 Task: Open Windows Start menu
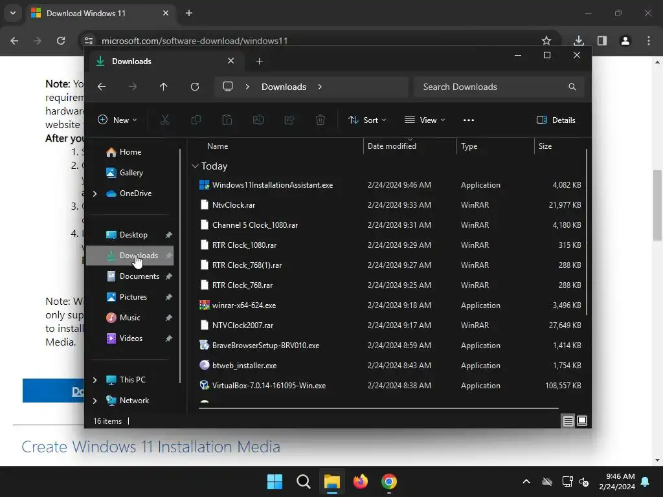pyautogui.click(x=275, y=481)
